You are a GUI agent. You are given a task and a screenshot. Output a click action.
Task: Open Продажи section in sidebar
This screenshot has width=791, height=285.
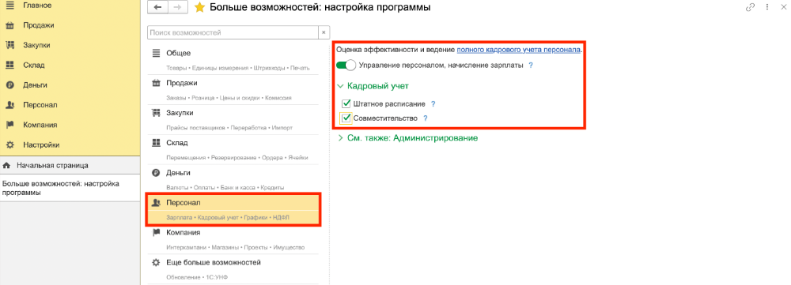38,25
